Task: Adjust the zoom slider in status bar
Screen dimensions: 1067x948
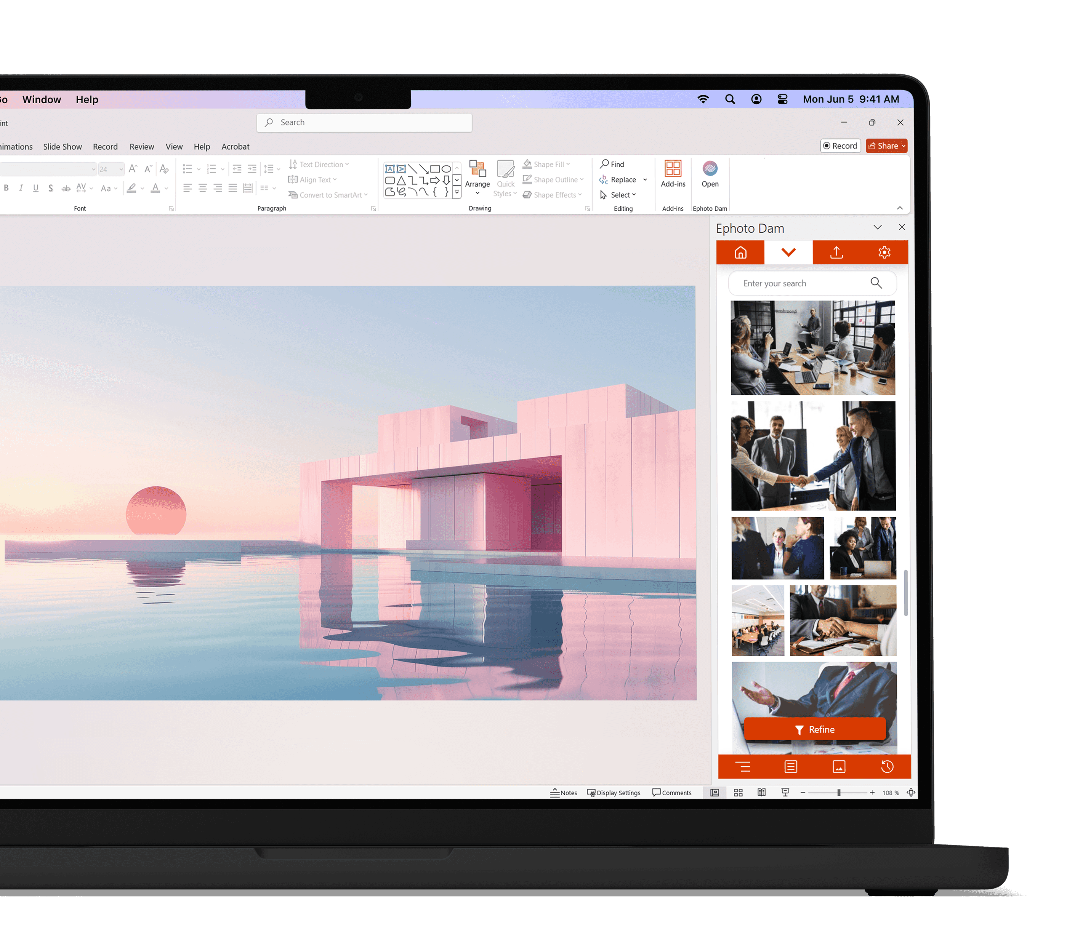Action: point(838,793)
